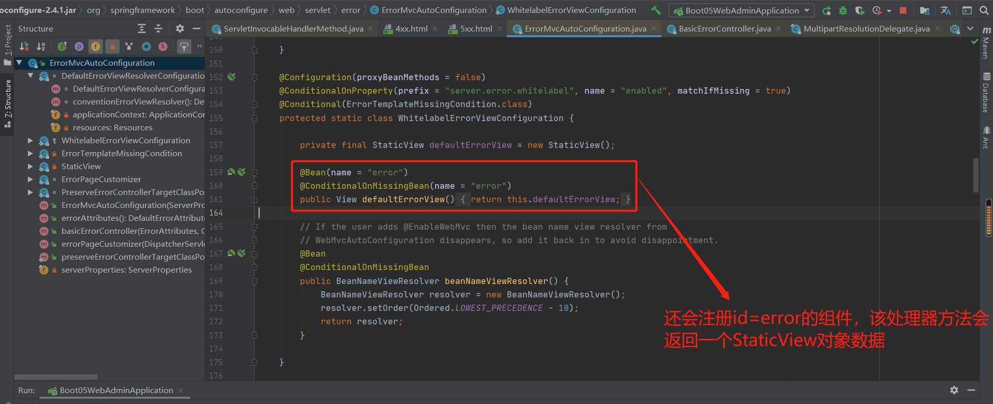Sort structure by visibility
The width and height of the screenshot is (993, 404).
(24, 47)
